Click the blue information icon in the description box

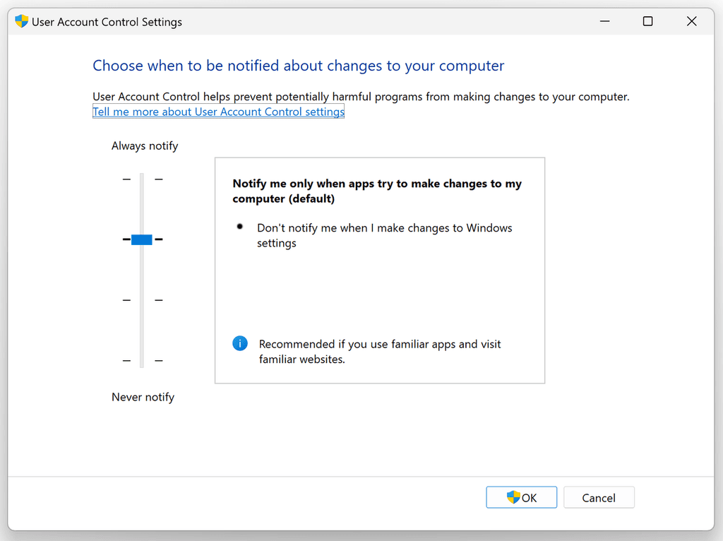point(239,343)
